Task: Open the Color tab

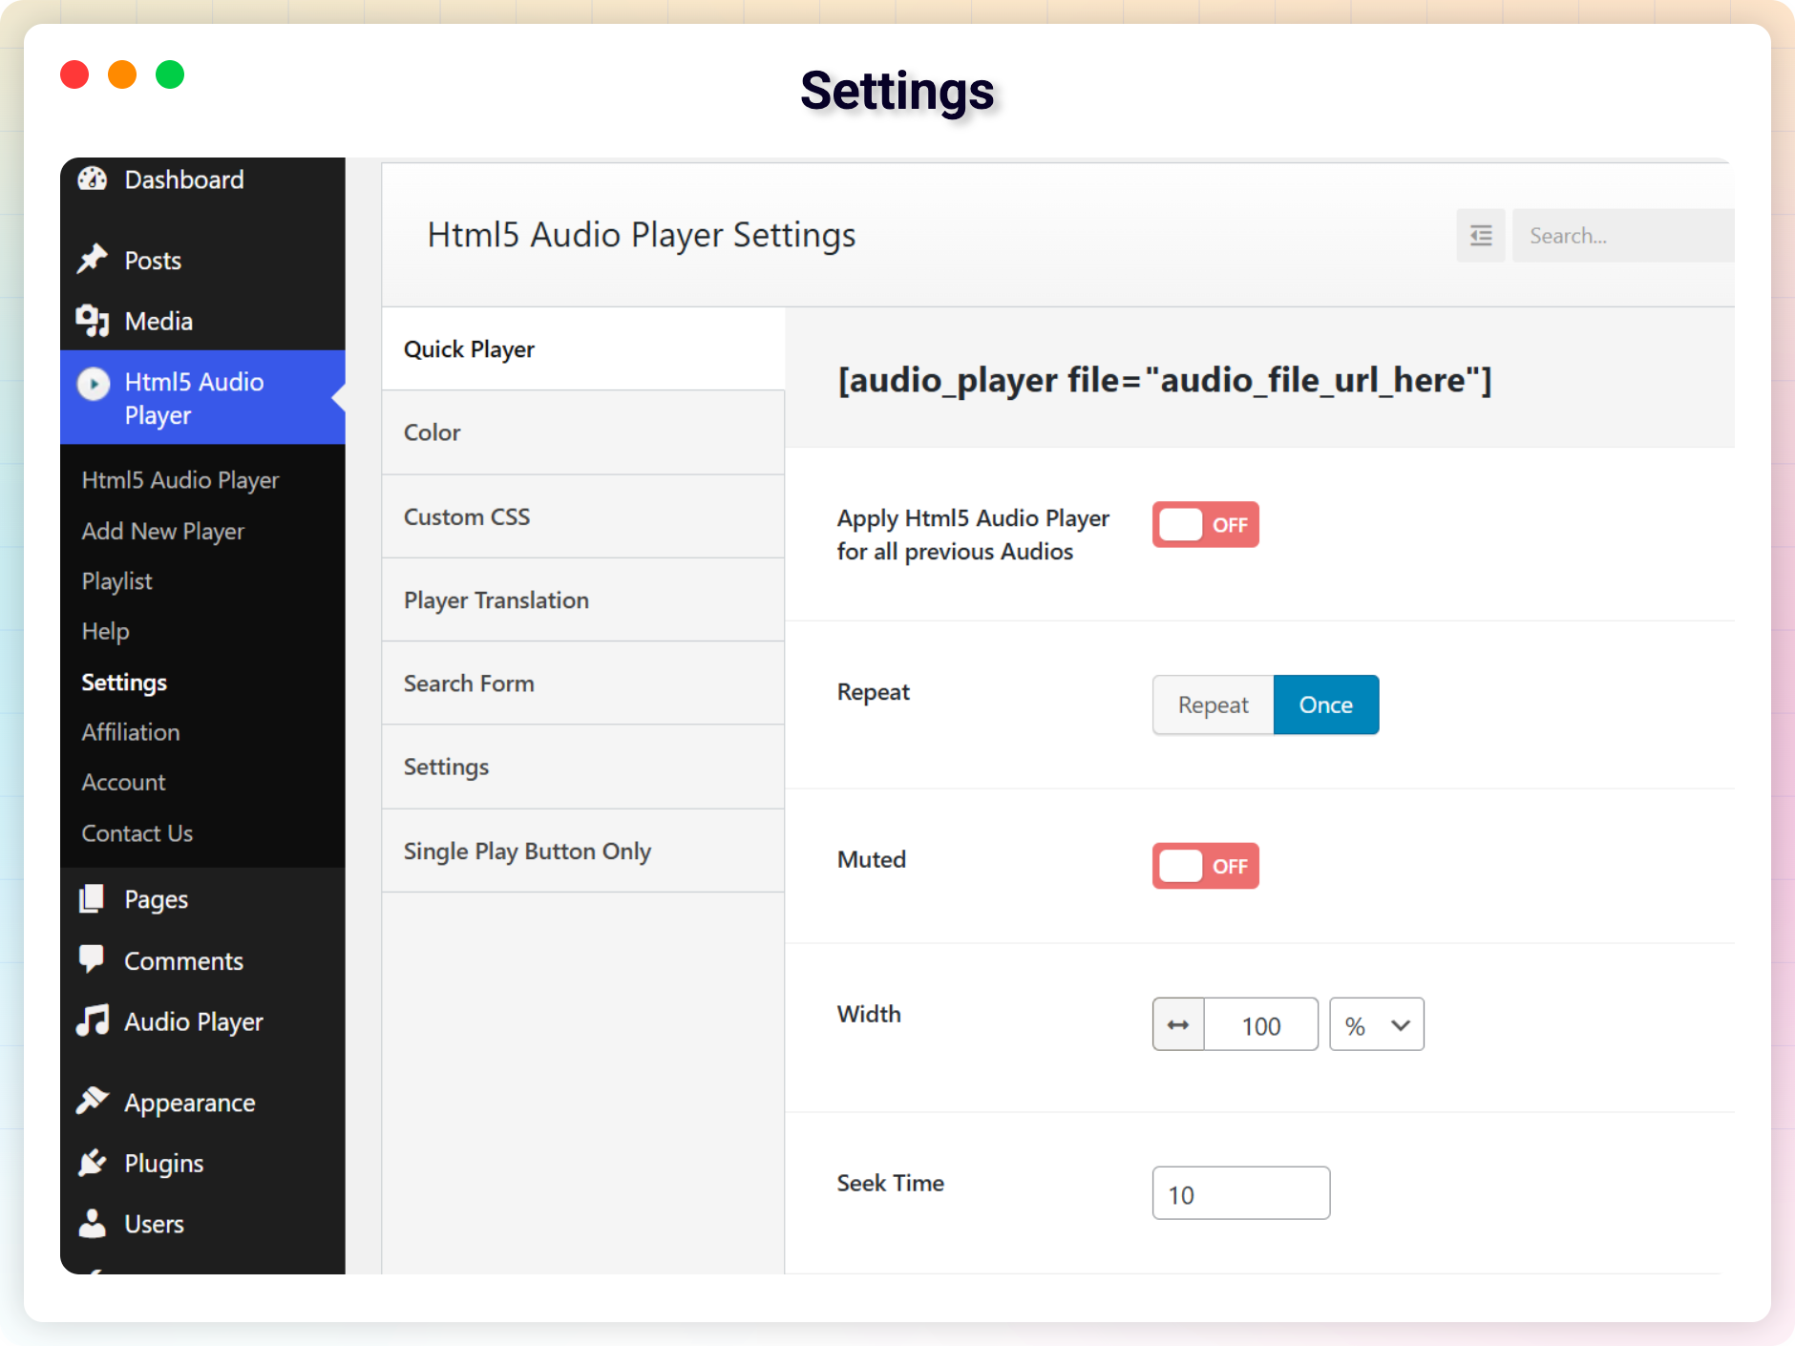Action: pyautogui.click(x=583, y=432)
